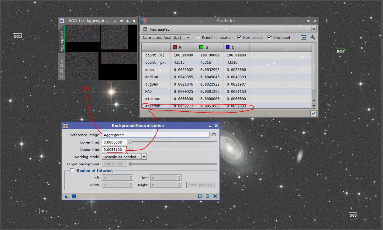Image resolution: width=383 pixels, height=230 pixels.
Task: Enable Scientific notation in Statistics
Action: pos(197,37)
